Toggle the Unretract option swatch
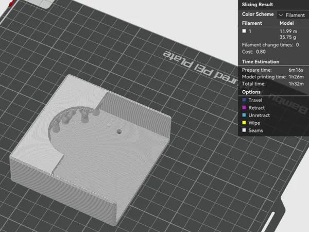This screenshot has height=232, width=309. pyautogui.click(x=244, y=115)
